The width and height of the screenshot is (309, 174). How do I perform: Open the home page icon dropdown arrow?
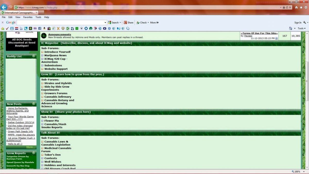pyautogui.click(x=295, y=28)
